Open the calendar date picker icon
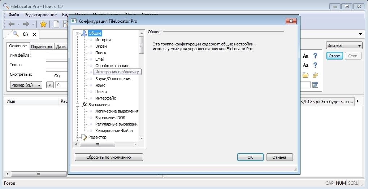368x189 pixels. point(315,85)
